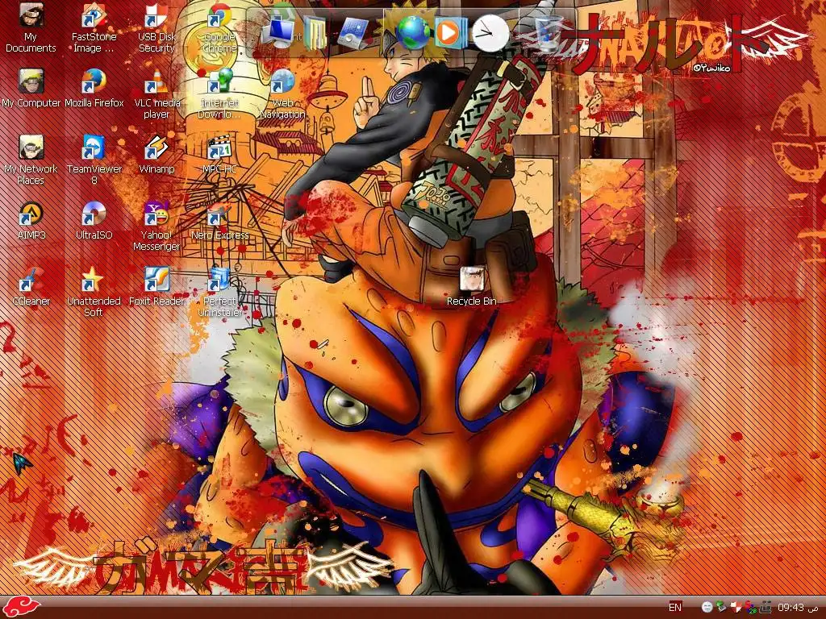Switch the EN language bar indicator
This screenshot has width=826, height=619.
tap(675, 608)
